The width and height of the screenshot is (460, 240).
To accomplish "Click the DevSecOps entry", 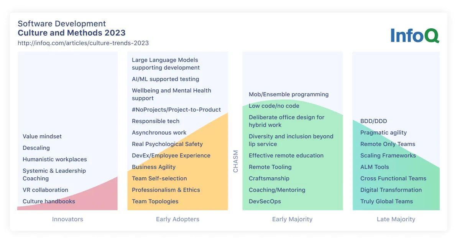I will (264, 201).
